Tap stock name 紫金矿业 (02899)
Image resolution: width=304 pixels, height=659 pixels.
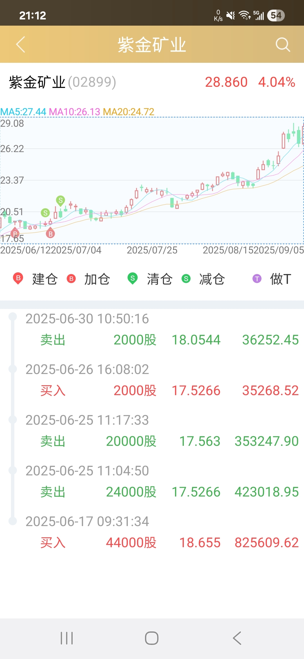(x=62, y=82)
